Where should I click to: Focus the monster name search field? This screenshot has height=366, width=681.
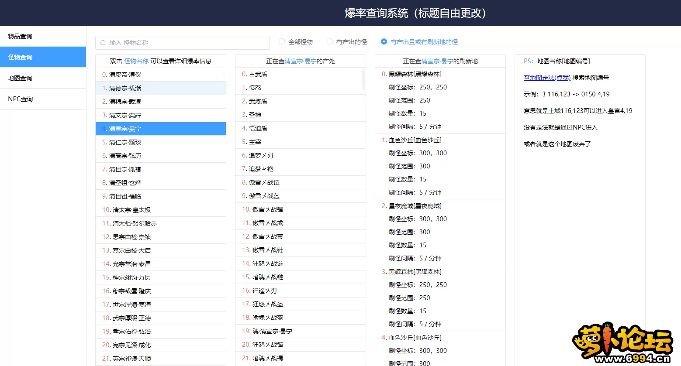point(183,43)
